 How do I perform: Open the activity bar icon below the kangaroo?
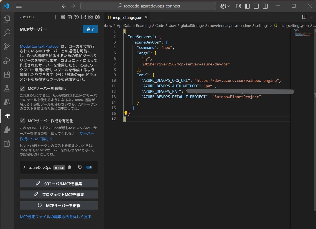point(7,130)
